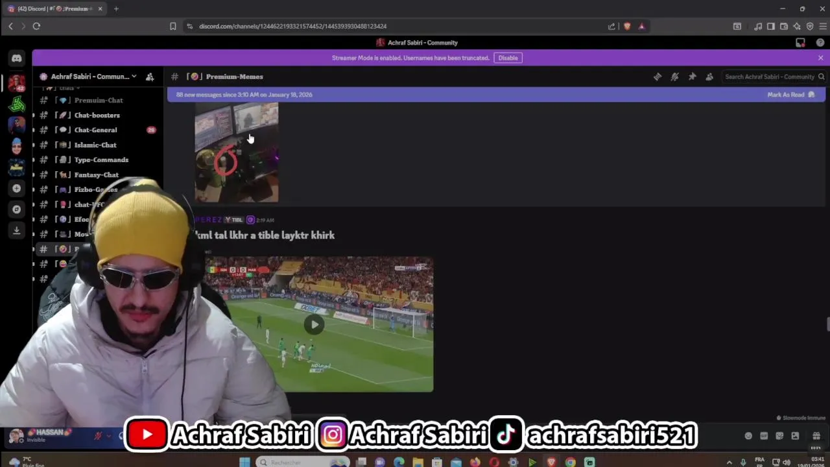Open Brave Shields lion icon in address bar

click(x=626, y=26)
